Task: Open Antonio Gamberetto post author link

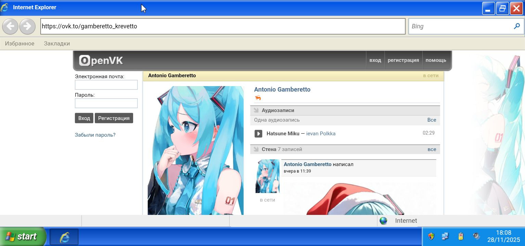Action: click(x=307, y=164)
